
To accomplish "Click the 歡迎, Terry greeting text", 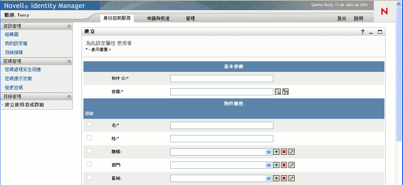I will (x=17, y=15).
